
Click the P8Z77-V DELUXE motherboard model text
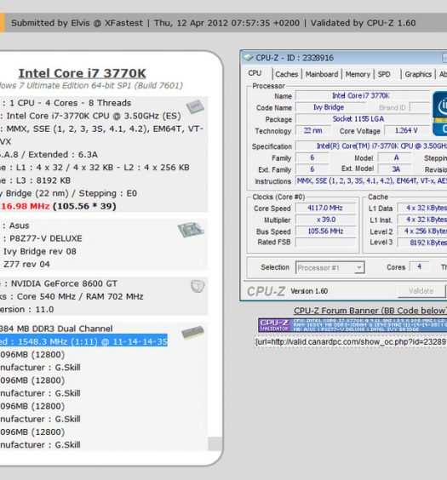pyautogui.click(x=46, y=238)
